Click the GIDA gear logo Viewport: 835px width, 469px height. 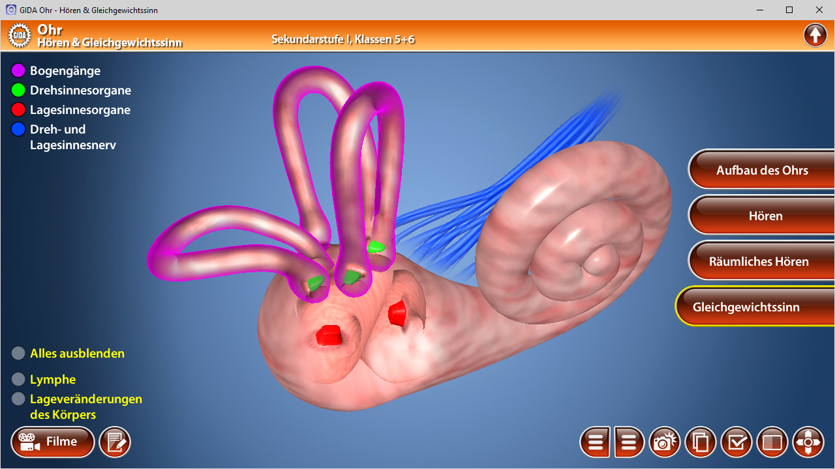click(x=20, y=35)
